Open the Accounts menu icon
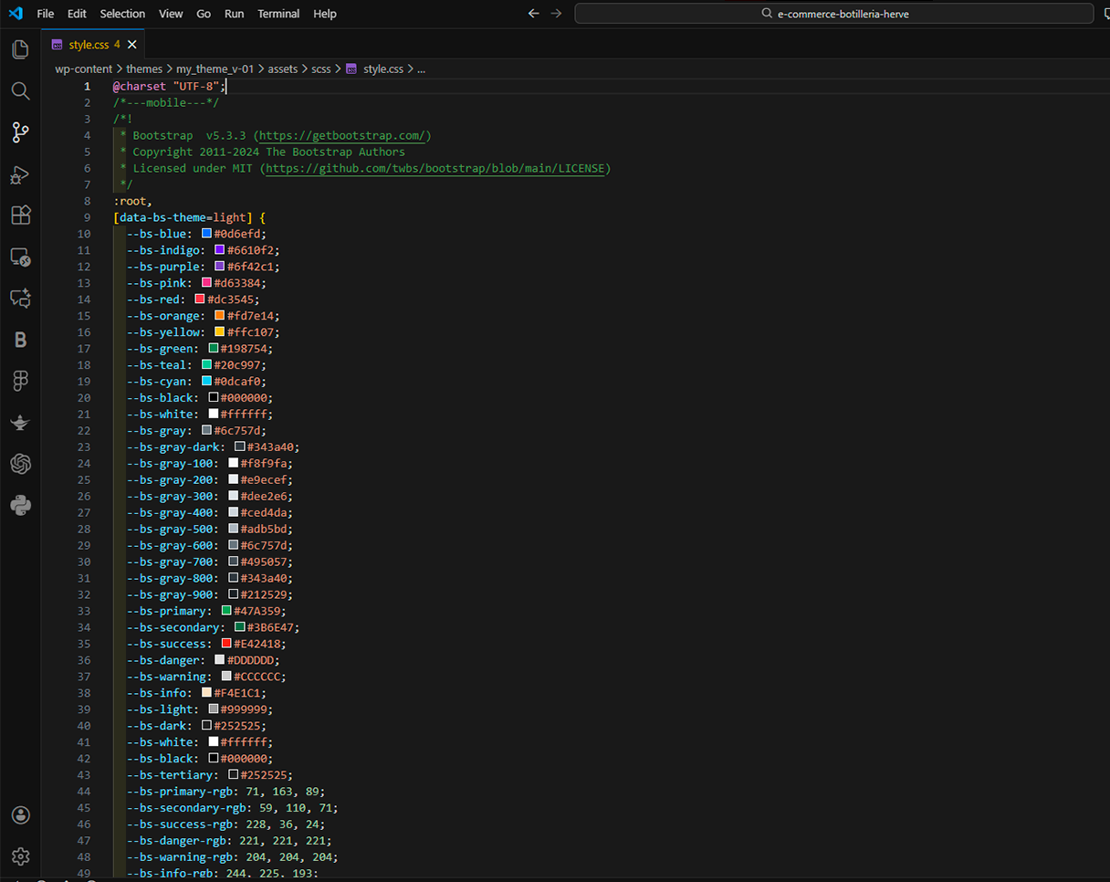Image resolution: width=1110 pixels, height=882 pixels. tap(20, 815)
